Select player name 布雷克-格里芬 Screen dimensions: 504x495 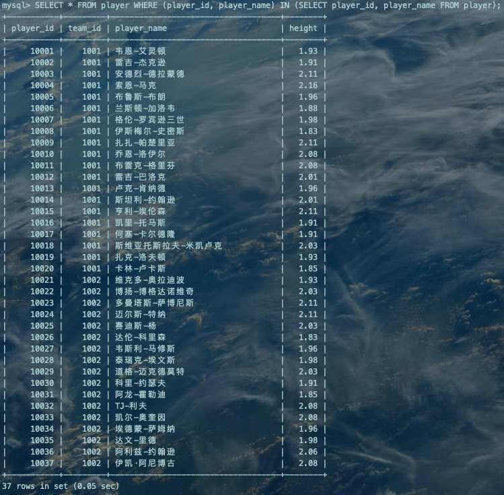[x=145, y=165]
